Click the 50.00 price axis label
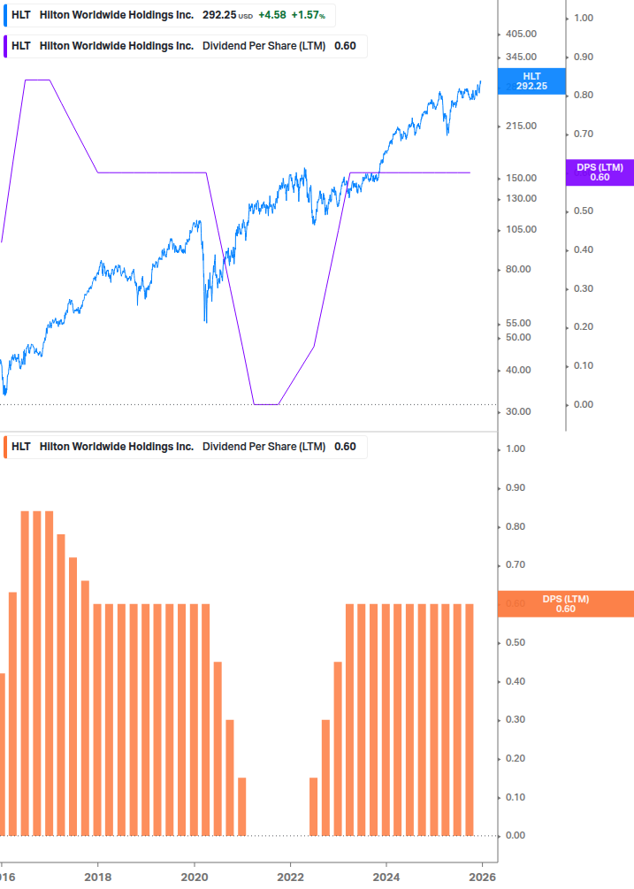This screenshot has height=889, width=634. (518, 337)
